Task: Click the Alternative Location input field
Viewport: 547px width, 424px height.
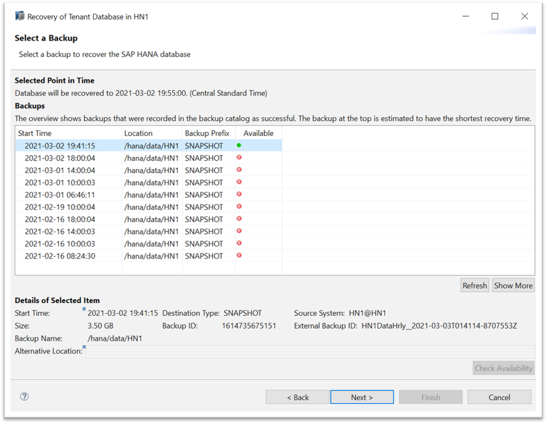Action: (310, 351)
